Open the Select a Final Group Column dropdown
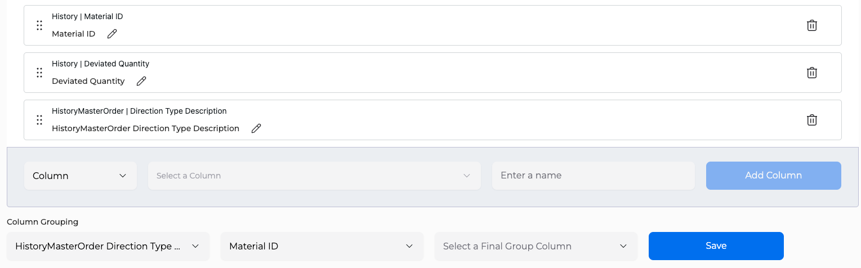Image resolution: width=861 pixels, height=268 pixels. 536,246
